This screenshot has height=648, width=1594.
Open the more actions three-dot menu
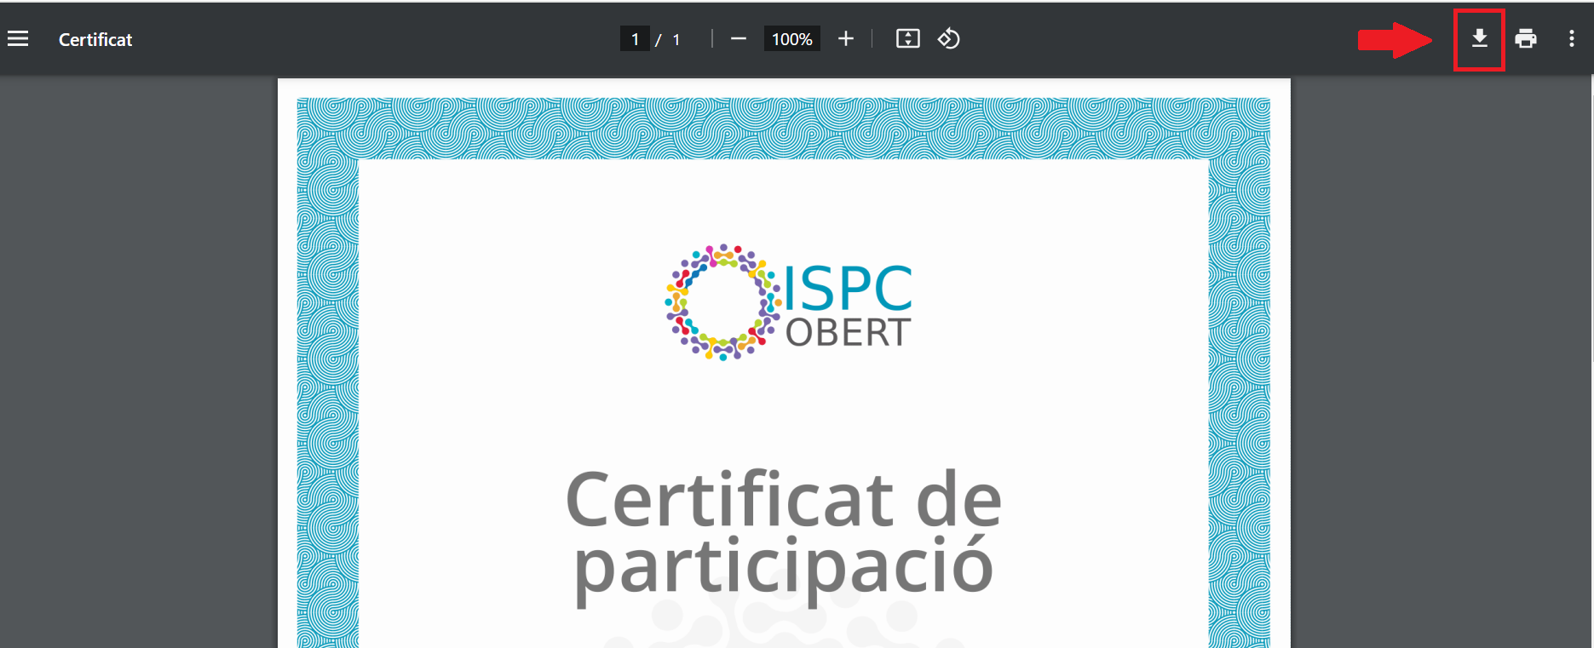(1572, 39)
